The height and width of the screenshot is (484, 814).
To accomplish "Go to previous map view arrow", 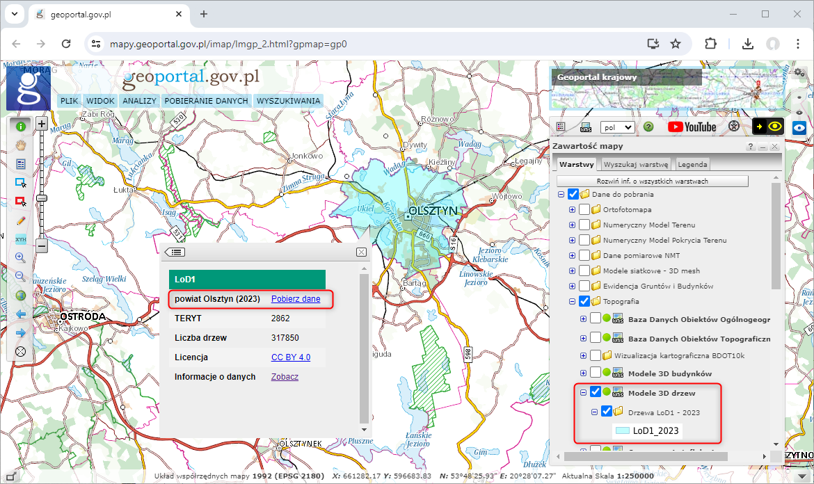I will pos(21,314).
